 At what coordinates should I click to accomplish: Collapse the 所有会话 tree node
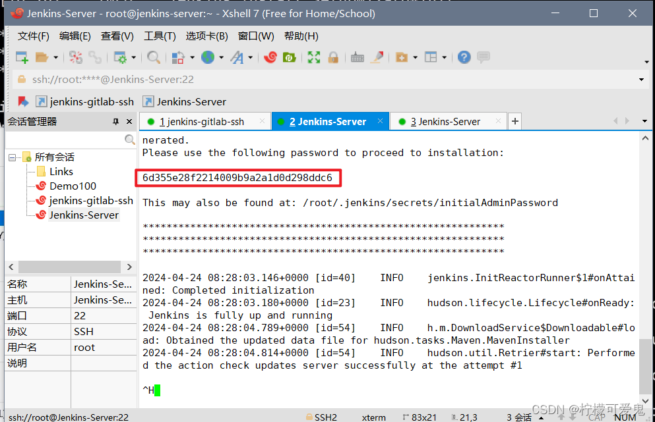(x=12, y=157)
